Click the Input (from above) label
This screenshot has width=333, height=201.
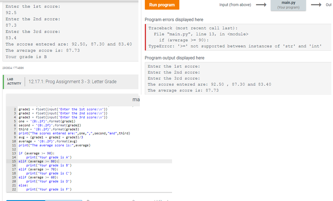click(235, 5)
